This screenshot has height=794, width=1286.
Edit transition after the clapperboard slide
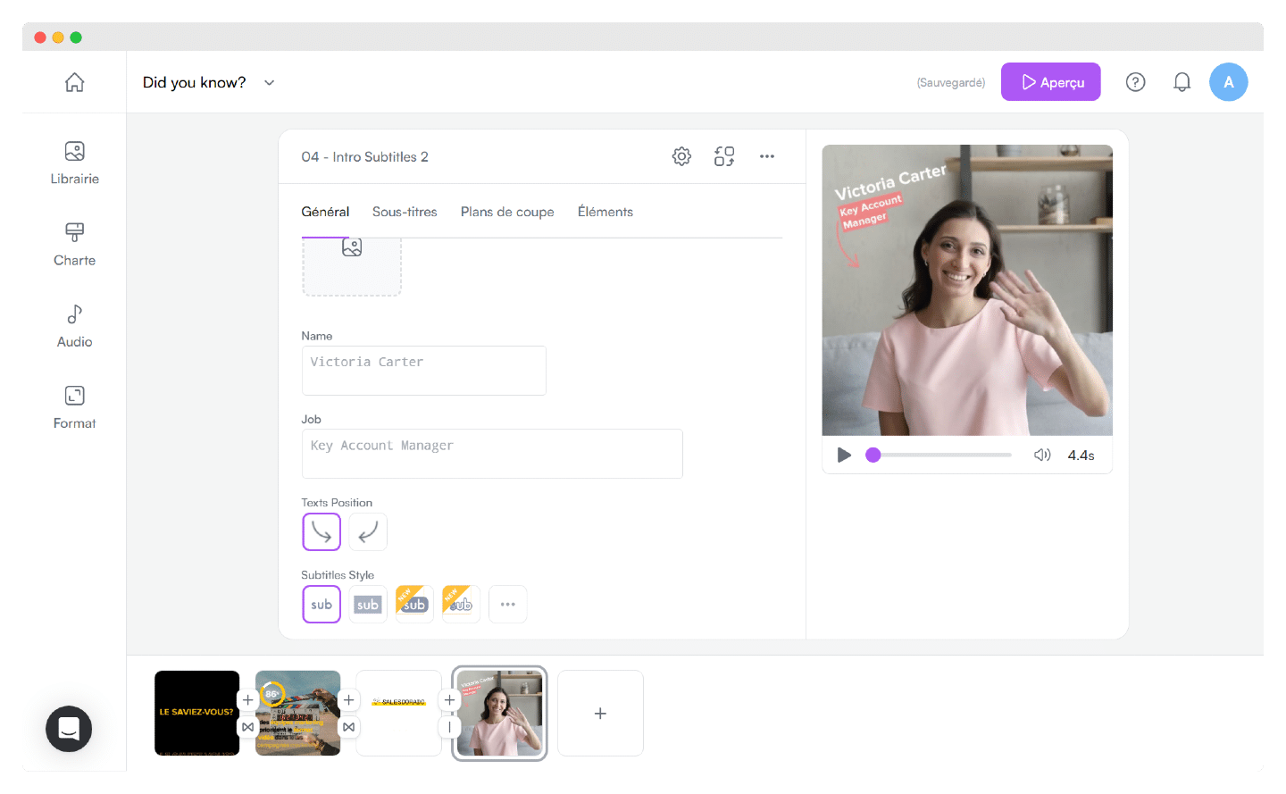point(349,727)
